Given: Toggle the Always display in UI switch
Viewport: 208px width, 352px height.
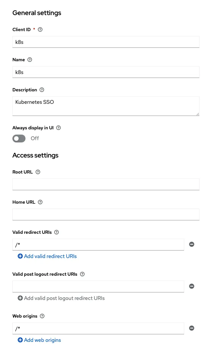Looking at the screenshot, I should click(x=19, y=138).
